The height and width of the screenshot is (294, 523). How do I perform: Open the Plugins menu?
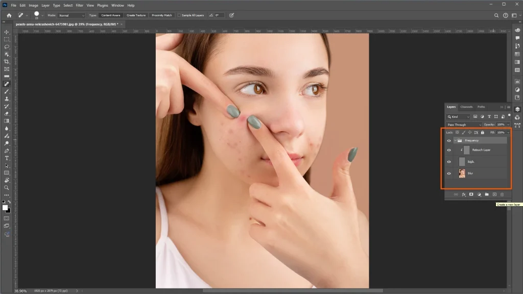pyautogui.click(x=103, y=5)
